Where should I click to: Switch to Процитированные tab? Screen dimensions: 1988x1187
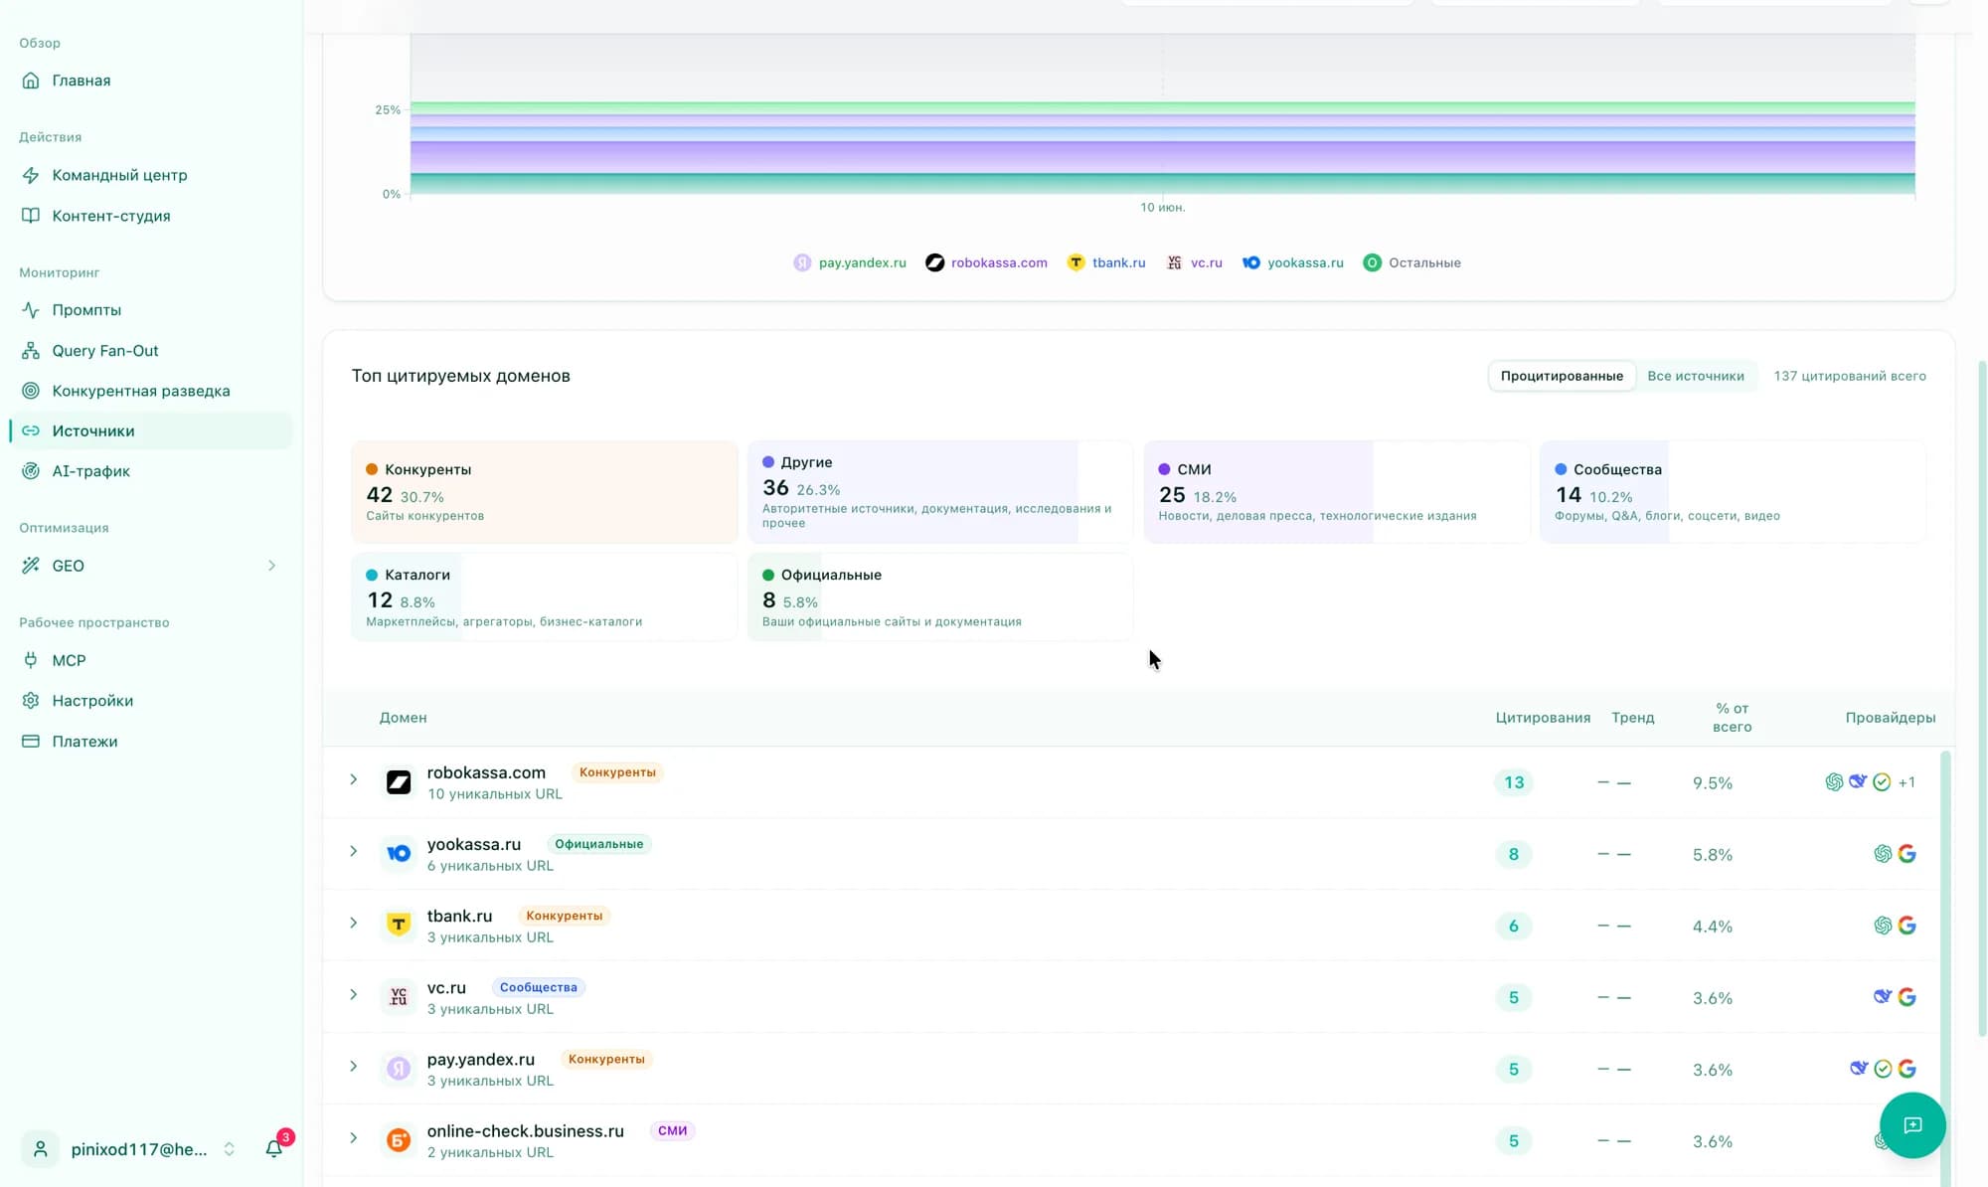click(1562, 376)
